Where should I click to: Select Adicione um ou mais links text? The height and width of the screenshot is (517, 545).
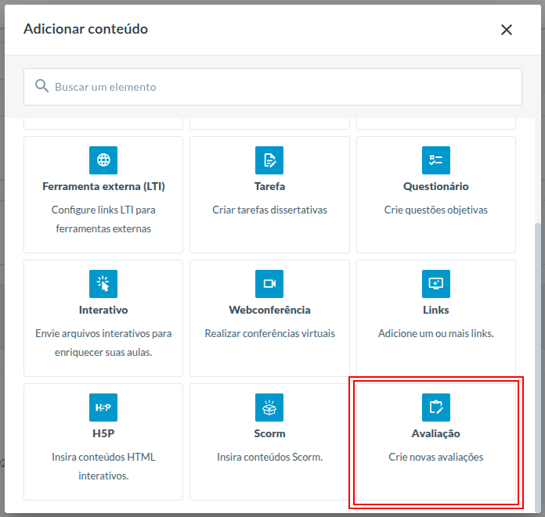[436, 333]
